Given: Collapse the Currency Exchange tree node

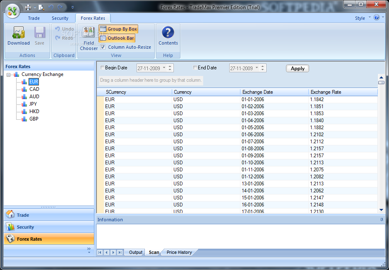Looking at the screenshot, I should (8, 74).
